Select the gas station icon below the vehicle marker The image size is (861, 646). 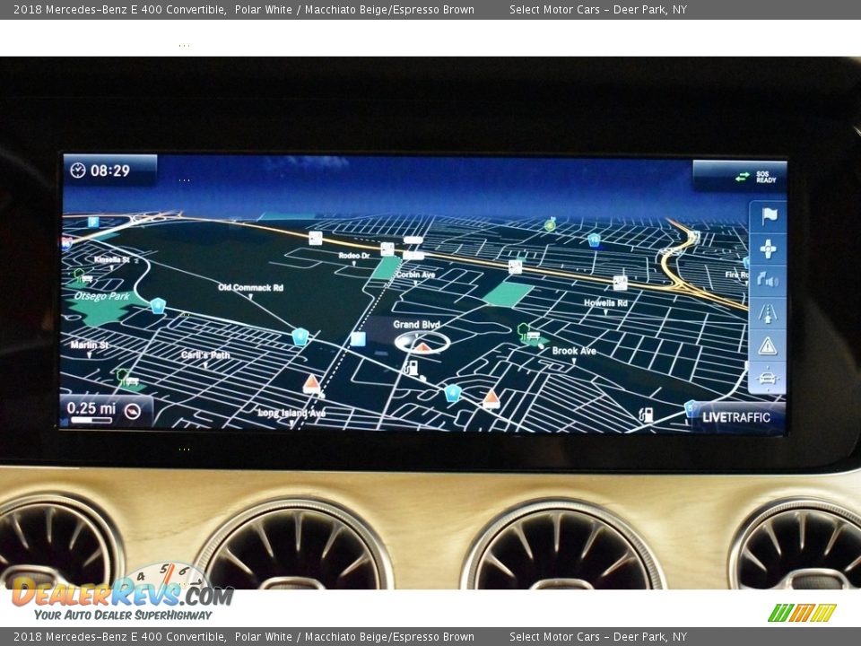(412, 368)
